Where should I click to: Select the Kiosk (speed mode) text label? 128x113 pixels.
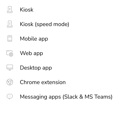pos(45,24)
